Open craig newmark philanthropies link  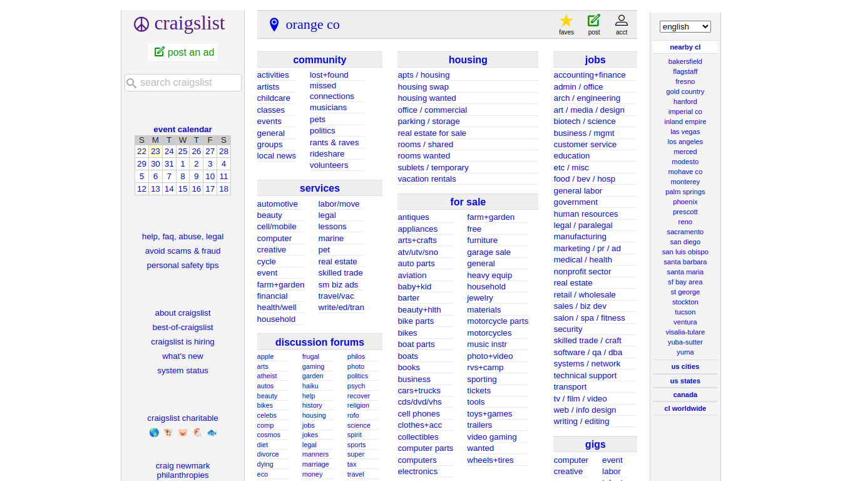coord(183,470)
